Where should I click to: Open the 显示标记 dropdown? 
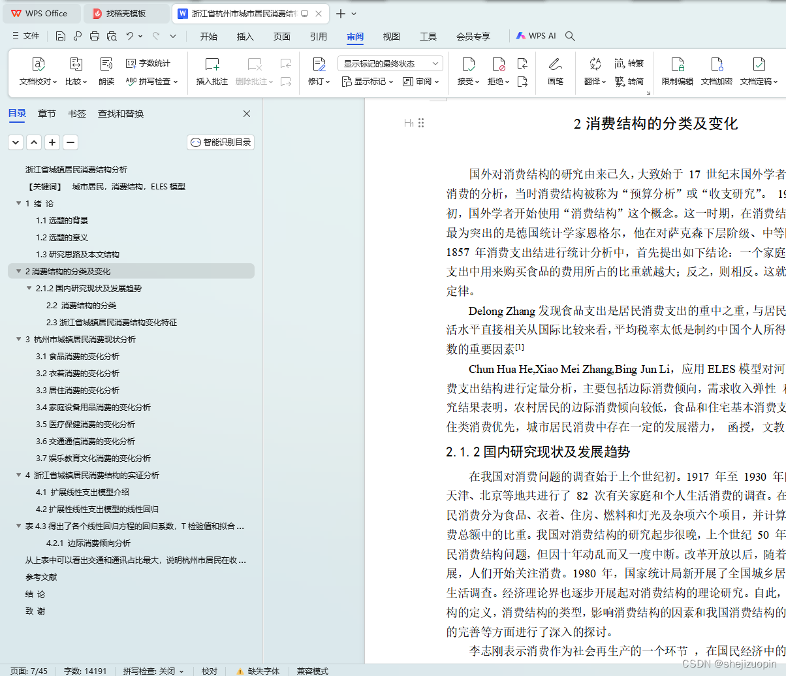click(369, 82)
